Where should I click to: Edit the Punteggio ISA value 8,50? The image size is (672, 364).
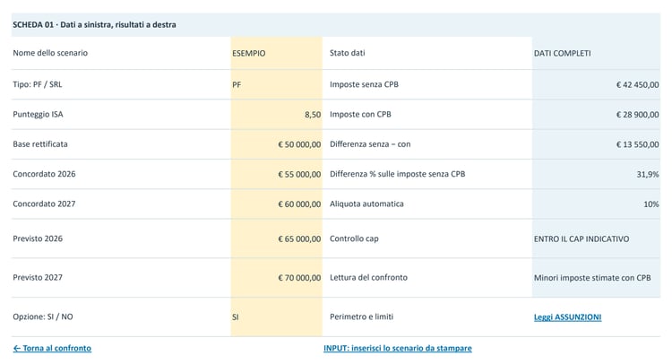coord(277,115)
